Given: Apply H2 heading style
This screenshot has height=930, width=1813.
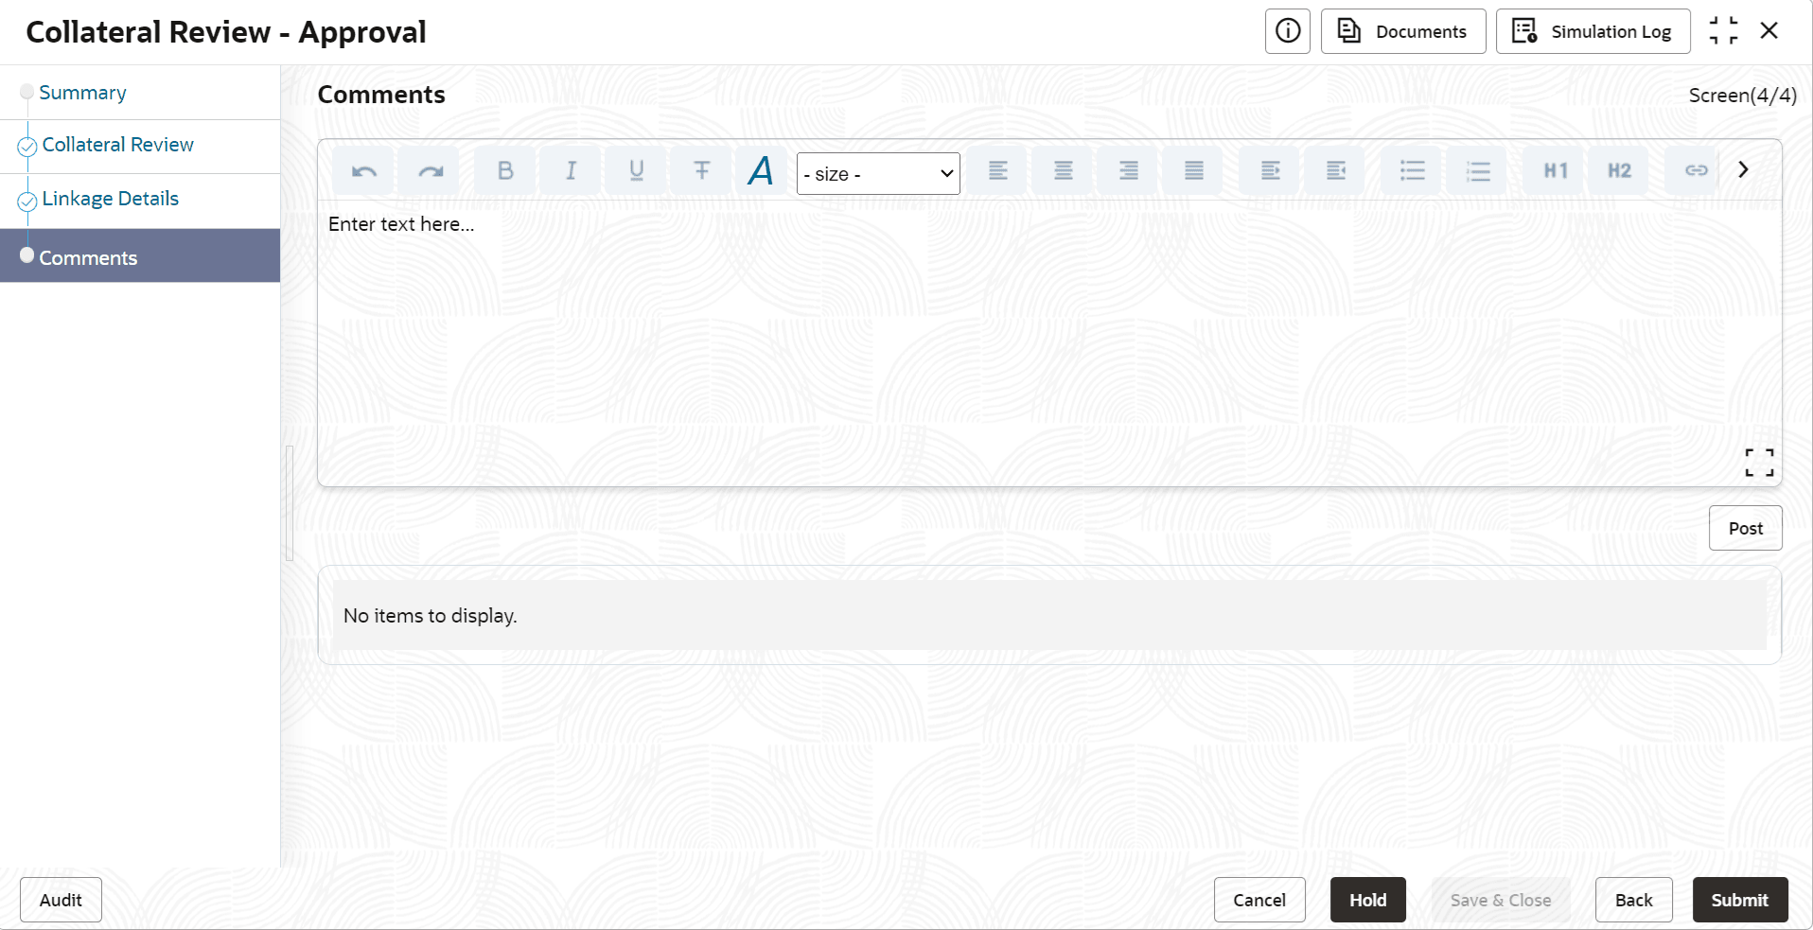Looking at the screenshot, I should click(1619, 171).
